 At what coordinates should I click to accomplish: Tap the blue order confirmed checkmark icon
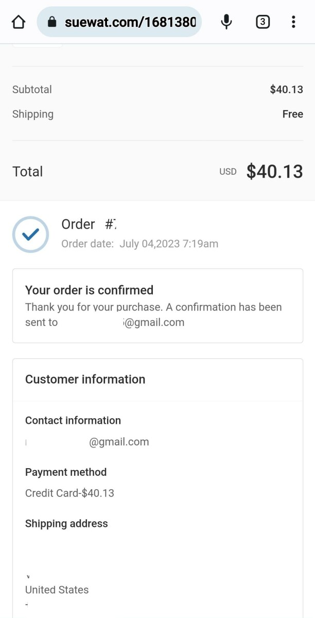30,234
